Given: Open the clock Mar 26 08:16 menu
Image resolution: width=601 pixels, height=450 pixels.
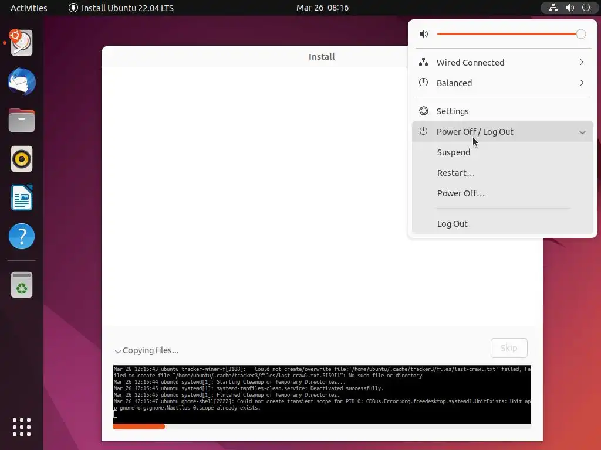Looking at the screenshot, I should pyautogui.click(x=322, y=8).
